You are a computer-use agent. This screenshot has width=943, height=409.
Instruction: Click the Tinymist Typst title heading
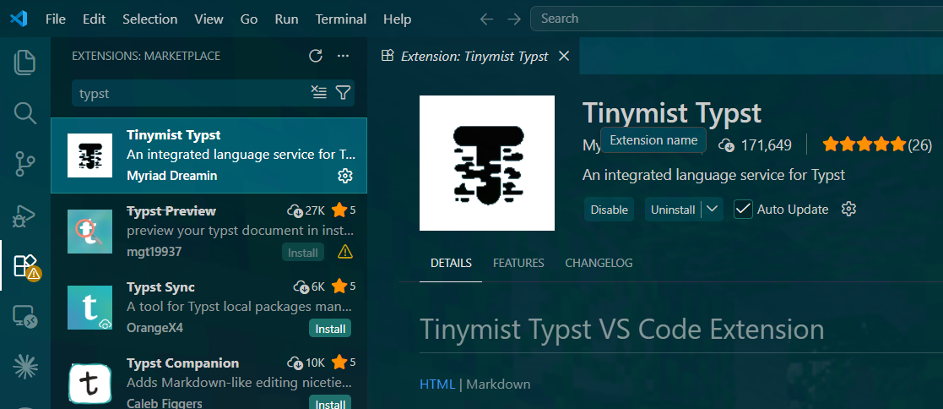point(672,112)
